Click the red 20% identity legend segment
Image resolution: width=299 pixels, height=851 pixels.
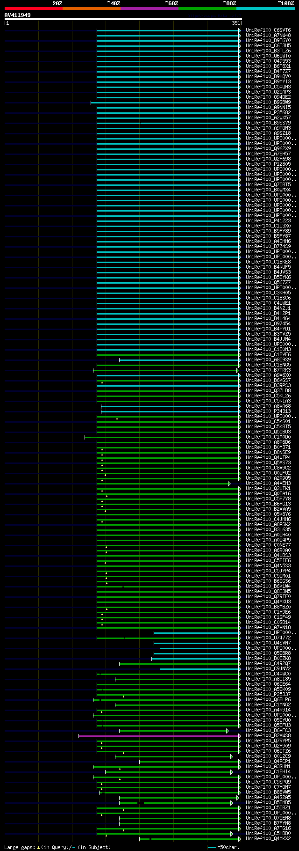34,8
